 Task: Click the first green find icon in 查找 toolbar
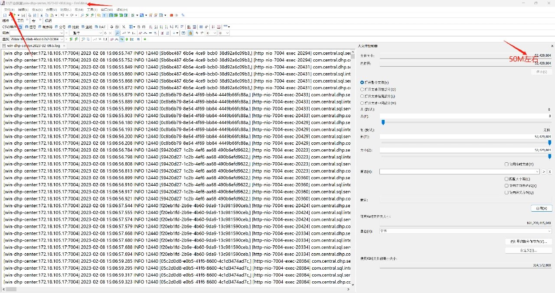click(x=71, y=39)
